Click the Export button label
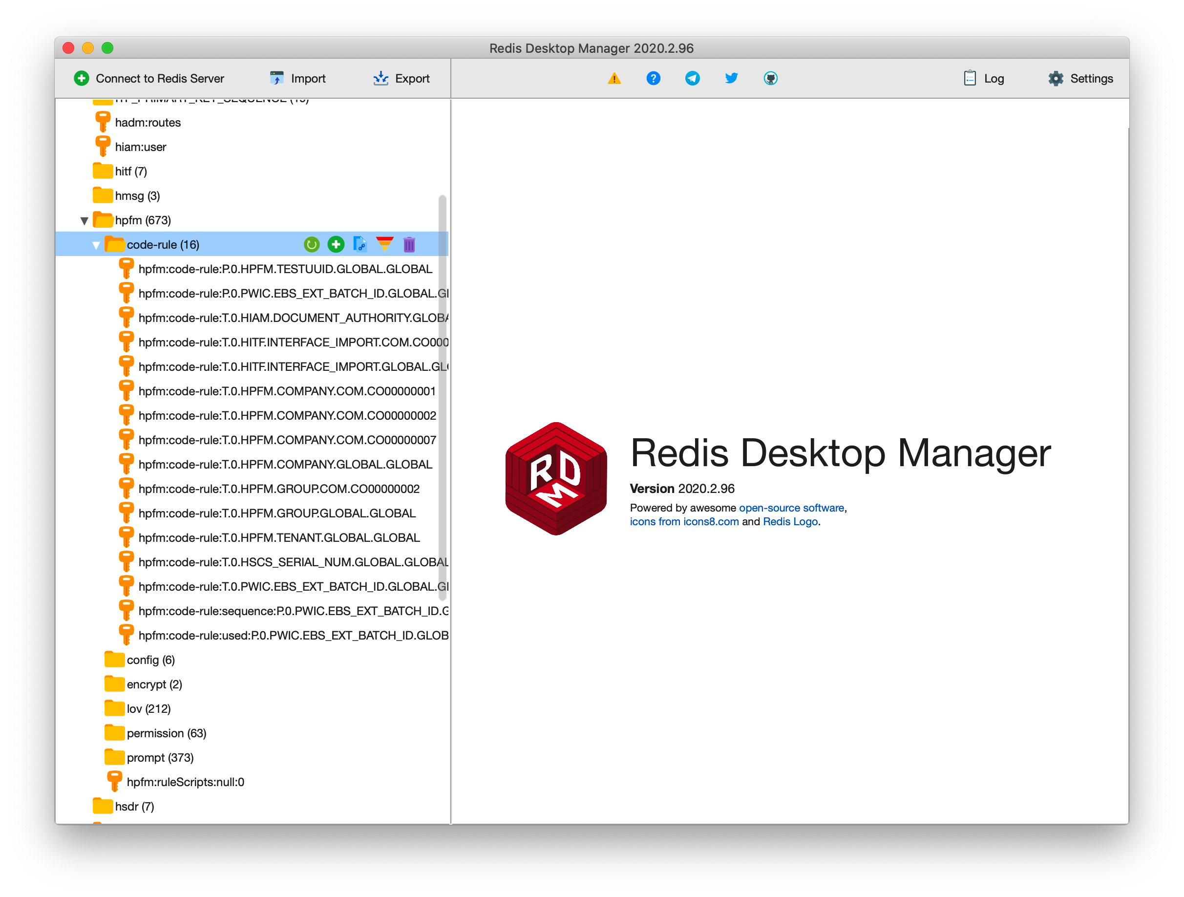Image resolution: width=1184 pixels, height=897 pixels. tap(412, 78)
